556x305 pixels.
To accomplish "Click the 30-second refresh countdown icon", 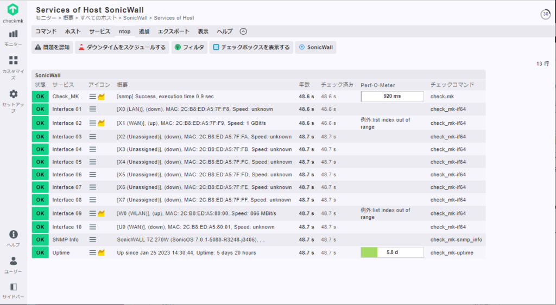I will pos(545,15).
